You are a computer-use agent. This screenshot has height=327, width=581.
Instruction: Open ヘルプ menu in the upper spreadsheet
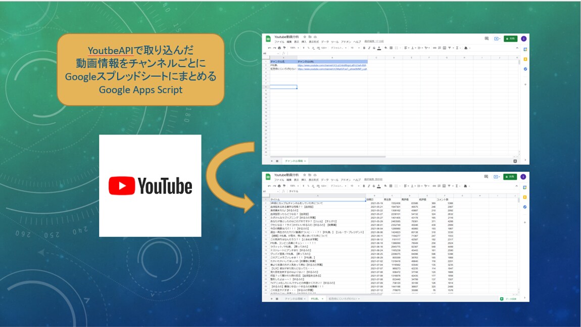click(357, 41)
